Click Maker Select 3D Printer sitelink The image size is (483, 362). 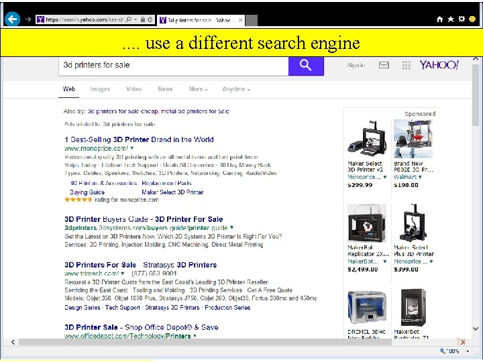coord(172,192)
